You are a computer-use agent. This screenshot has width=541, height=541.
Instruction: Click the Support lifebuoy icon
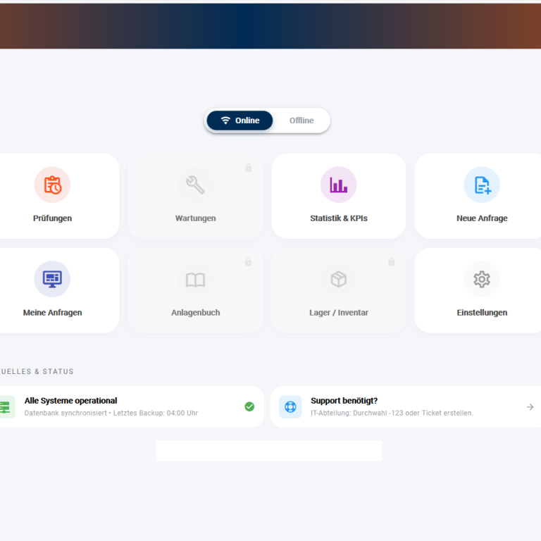pyautogui.click(x=290, y=406)
